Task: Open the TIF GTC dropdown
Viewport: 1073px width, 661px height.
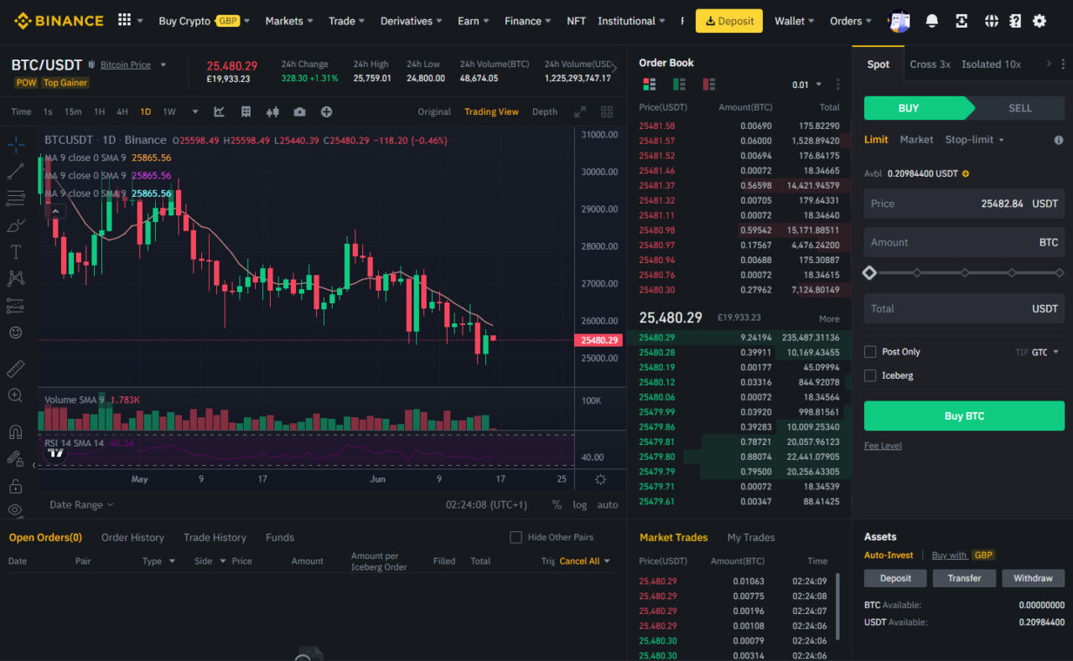Action: click(1037, 352)
